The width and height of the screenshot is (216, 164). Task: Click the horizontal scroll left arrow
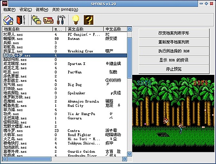[5, 159]
